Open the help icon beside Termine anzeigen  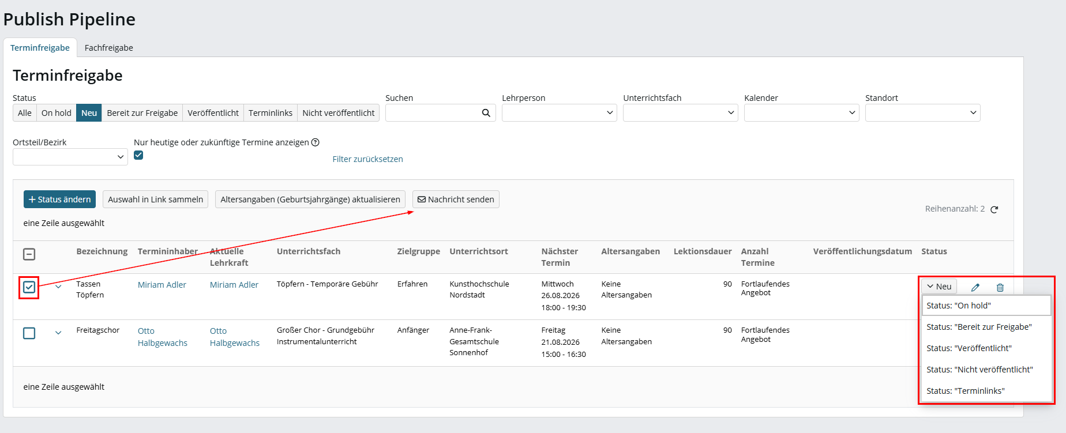[316, 142]
